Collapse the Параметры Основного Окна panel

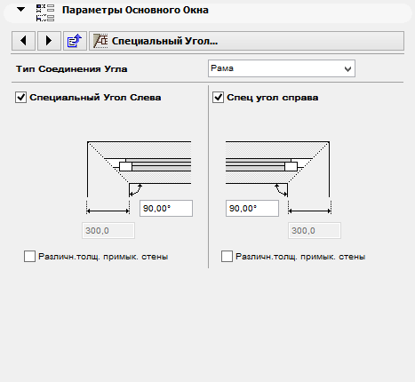tap(20, 10)
